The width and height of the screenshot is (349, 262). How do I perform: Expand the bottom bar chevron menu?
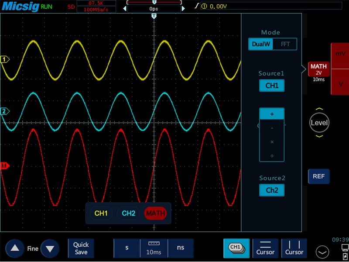(322, 252)
